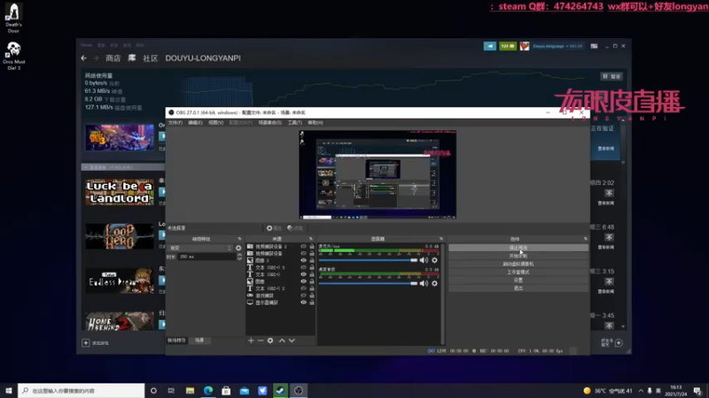Open OBS 文件(F) menu
Screen dimensions: 709x398
point(175,123)
